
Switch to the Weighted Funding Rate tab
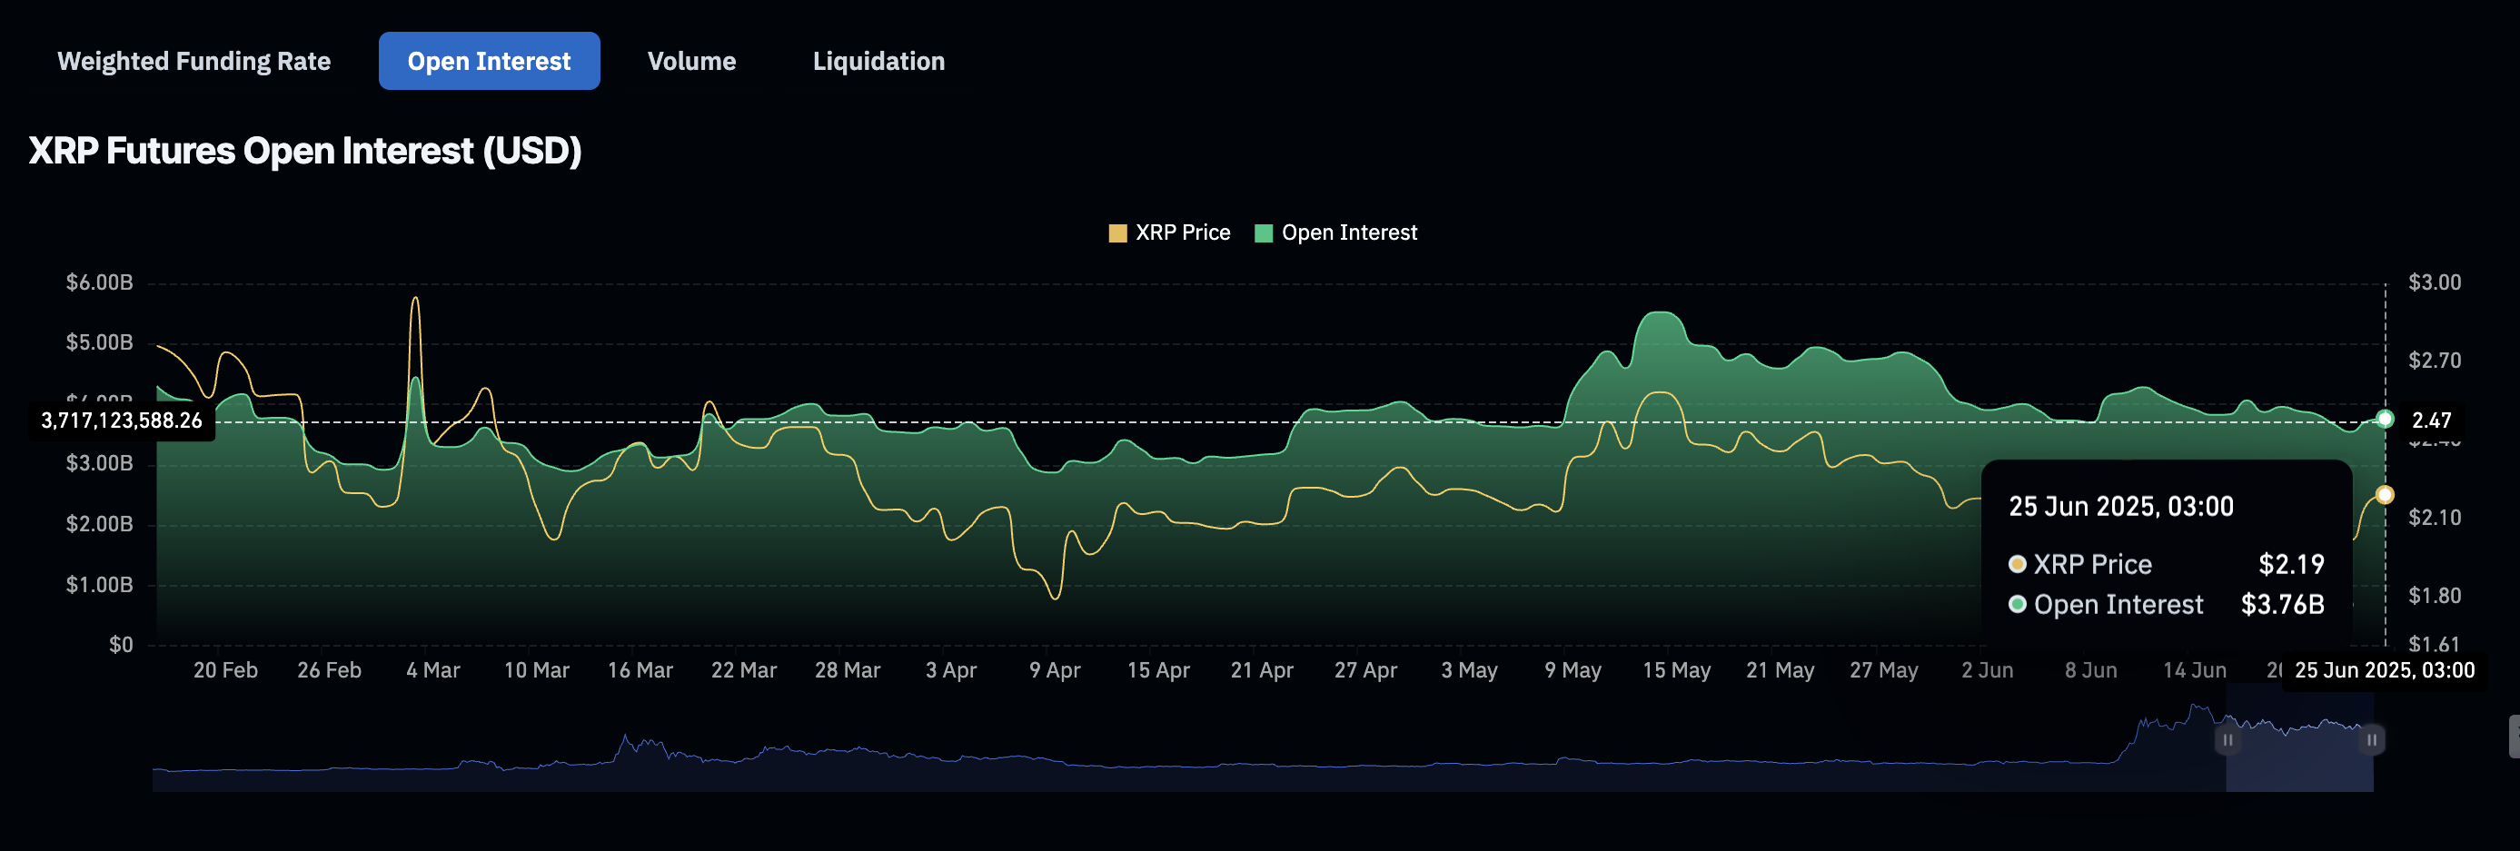pyautogui.click(x=193, y=61)
